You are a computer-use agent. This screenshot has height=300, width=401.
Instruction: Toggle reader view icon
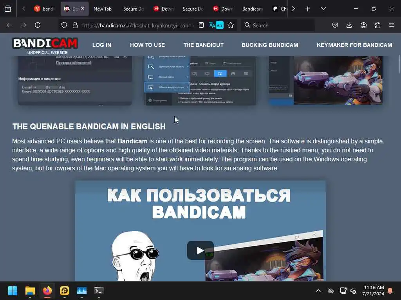click(x=201, y=25)
